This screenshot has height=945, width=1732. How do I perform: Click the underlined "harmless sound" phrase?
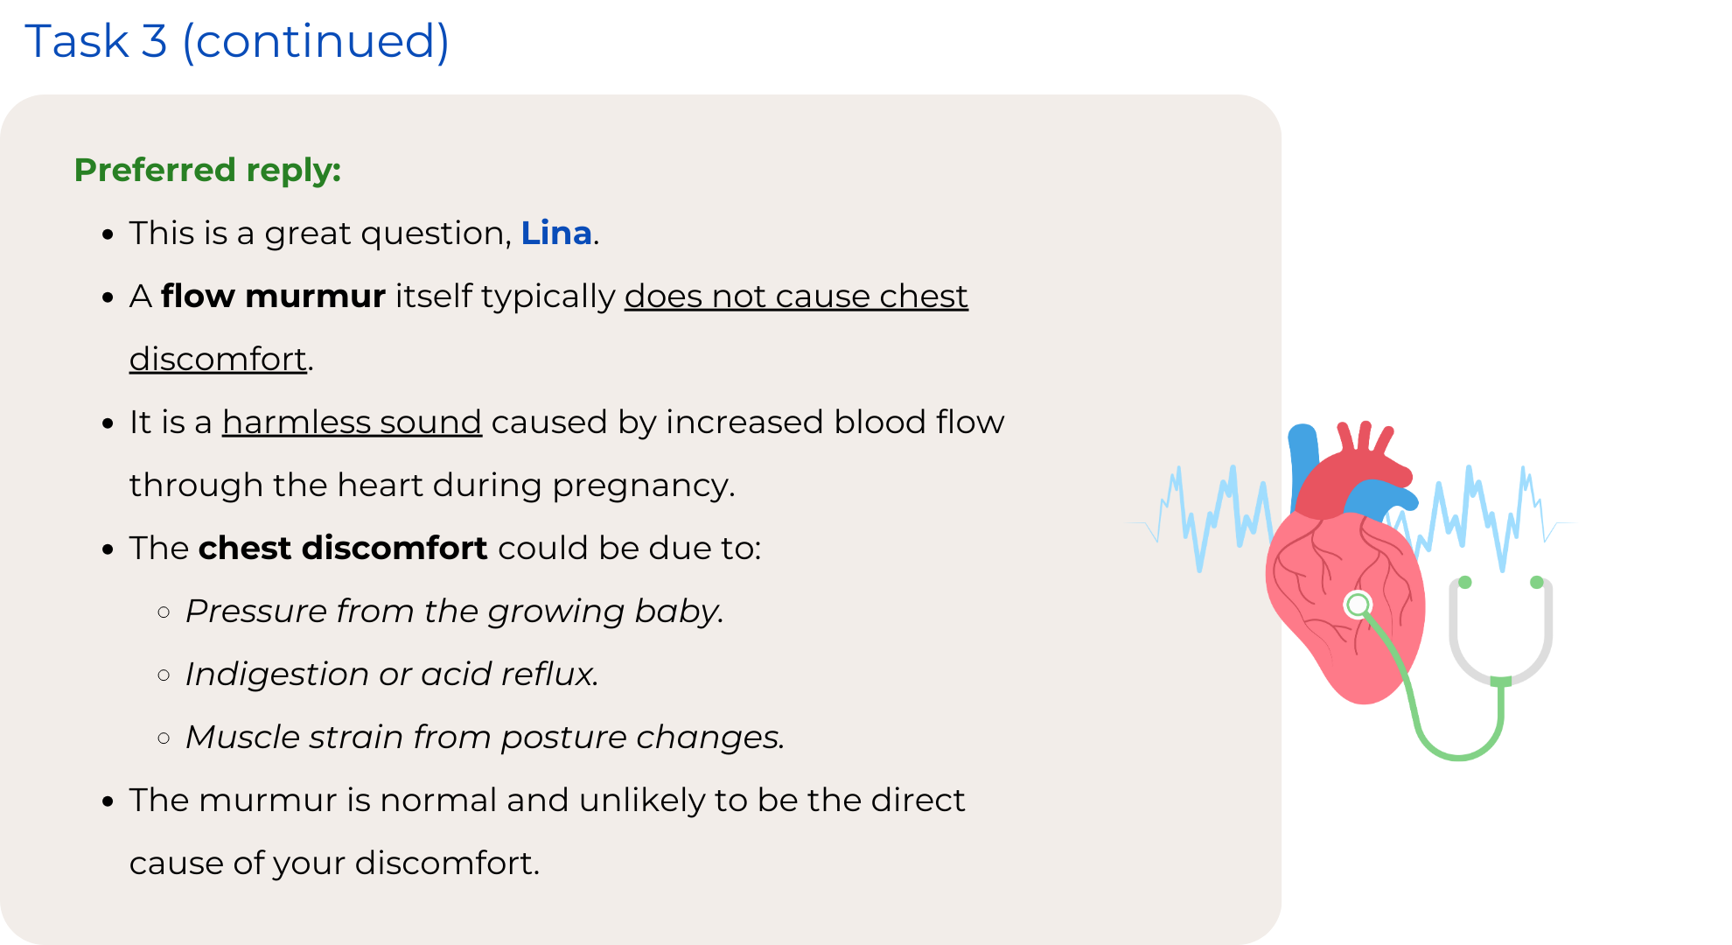(x=352, y=423)
